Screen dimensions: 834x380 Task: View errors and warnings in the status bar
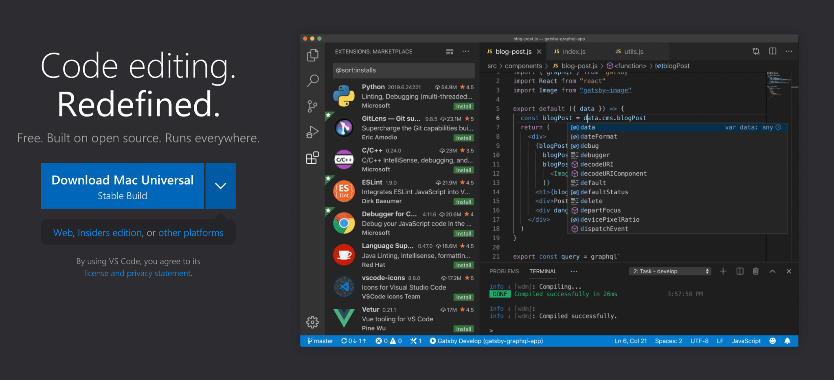click(x=388, y=341)
